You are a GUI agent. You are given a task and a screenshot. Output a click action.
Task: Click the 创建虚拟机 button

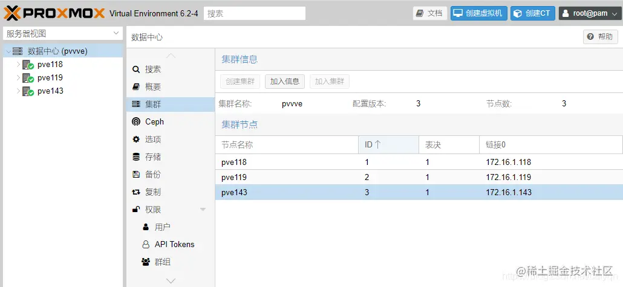(x=479, y=13)
